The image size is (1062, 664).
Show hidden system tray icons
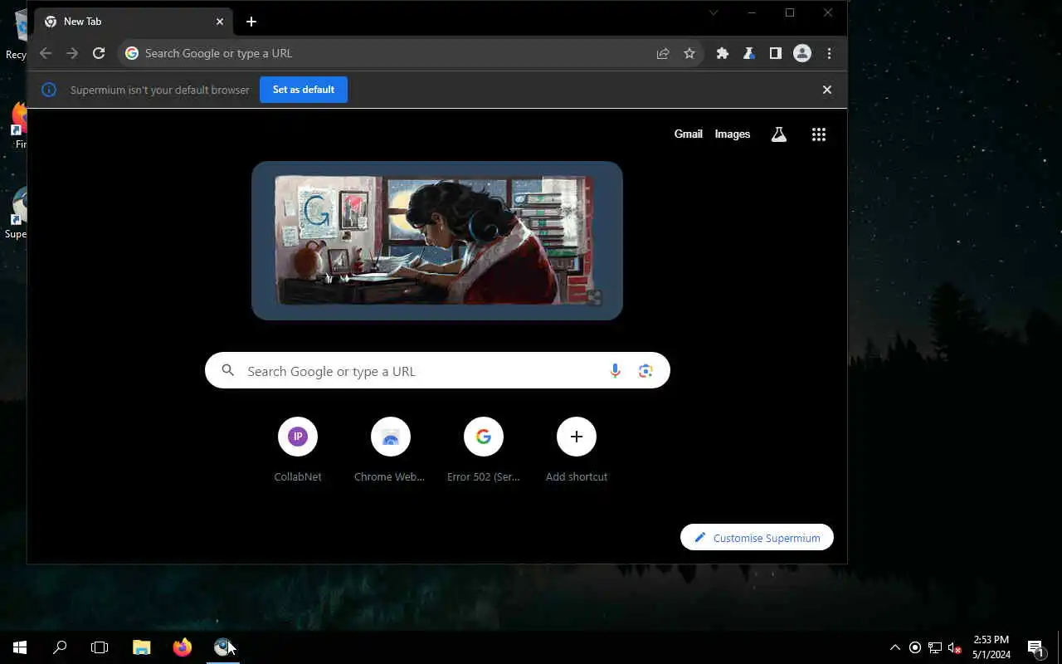(894, 647)
